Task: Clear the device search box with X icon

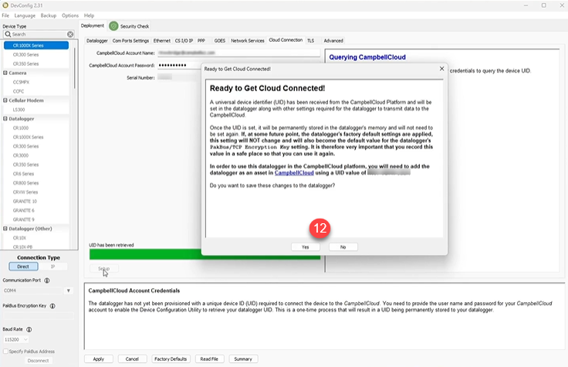Action: (71, 35)
